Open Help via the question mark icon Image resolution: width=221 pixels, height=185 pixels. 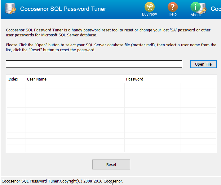pyautogui.click(x=173, y=7)
